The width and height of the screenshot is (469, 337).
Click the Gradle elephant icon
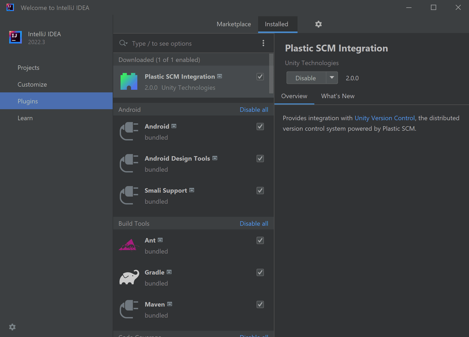(129, 277)
